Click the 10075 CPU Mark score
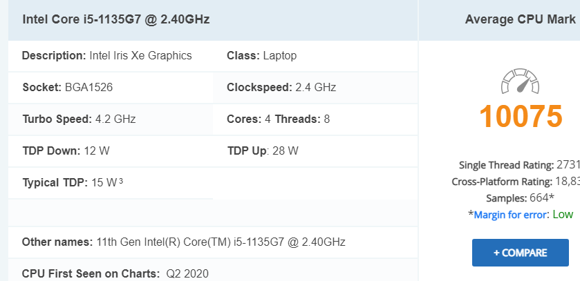Screen dimensions: 580x281 coord(521,116)
